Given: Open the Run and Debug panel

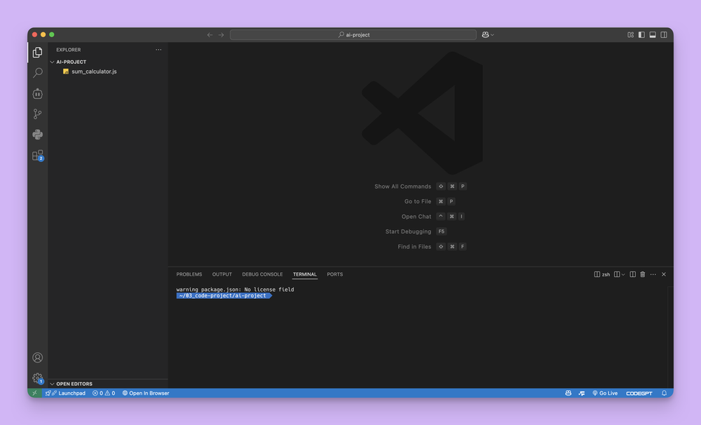Looking at the screenshot, I should 37,93.
